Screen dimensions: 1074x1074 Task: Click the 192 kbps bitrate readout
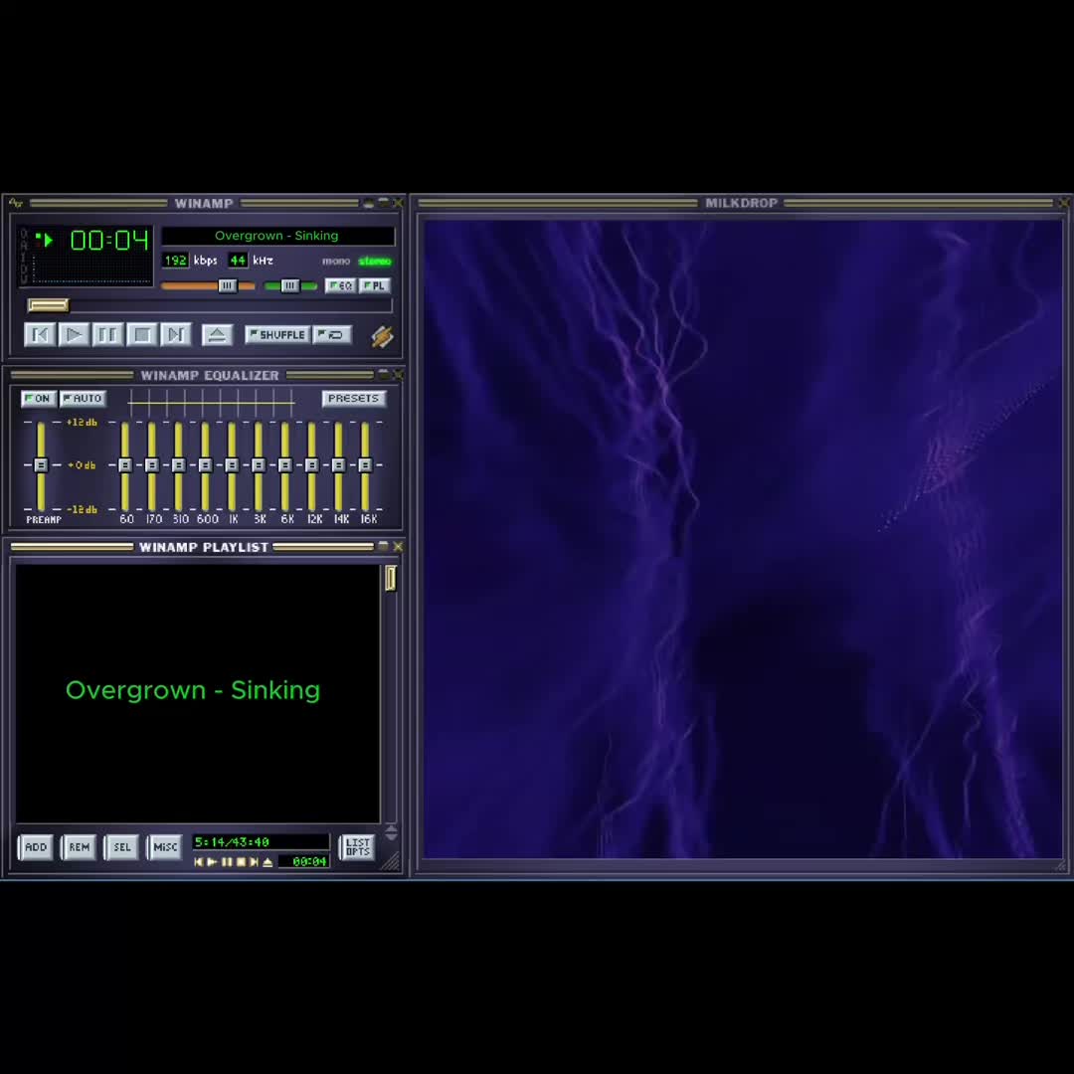click(175, 261)
